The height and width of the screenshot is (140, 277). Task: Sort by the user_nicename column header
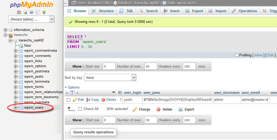click(227, 93)
